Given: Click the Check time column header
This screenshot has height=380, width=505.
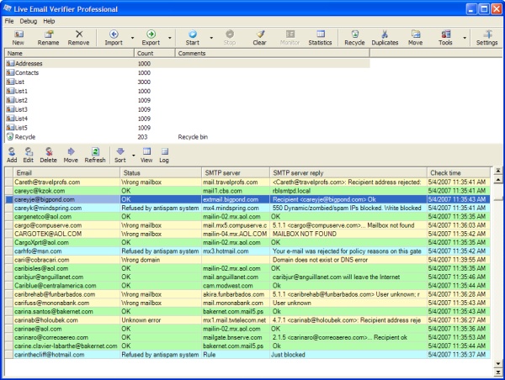Looking at the screenshot, I should [459, 173].
